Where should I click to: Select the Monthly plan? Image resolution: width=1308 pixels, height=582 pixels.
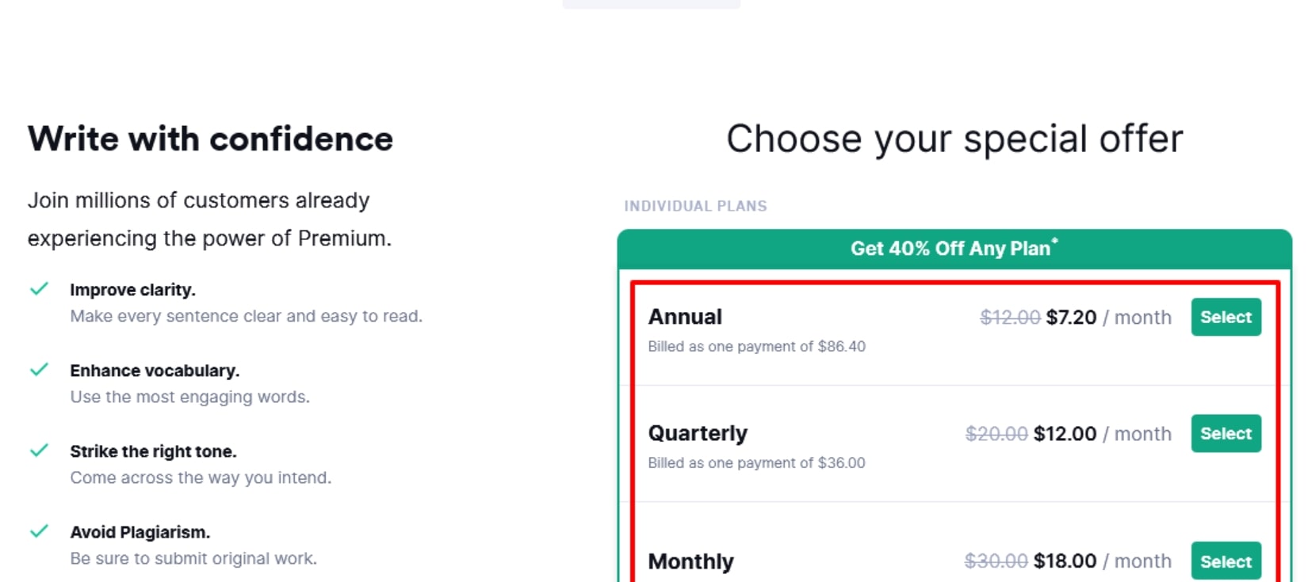1226,561
